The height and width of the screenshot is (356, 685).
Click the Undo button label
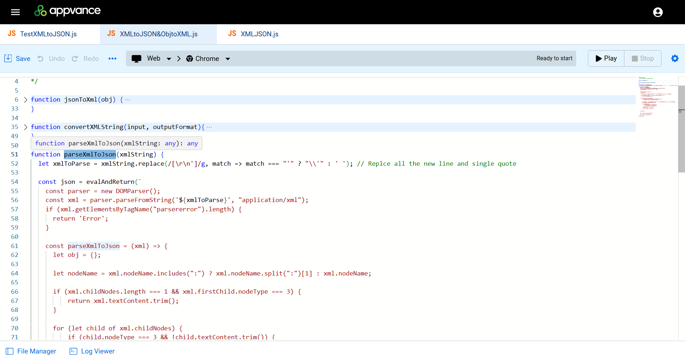(x=57, y=58)
